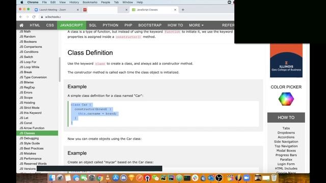Reload the page with the refresh icon
This screenshot has height=183, width=326.
(34, 17)
